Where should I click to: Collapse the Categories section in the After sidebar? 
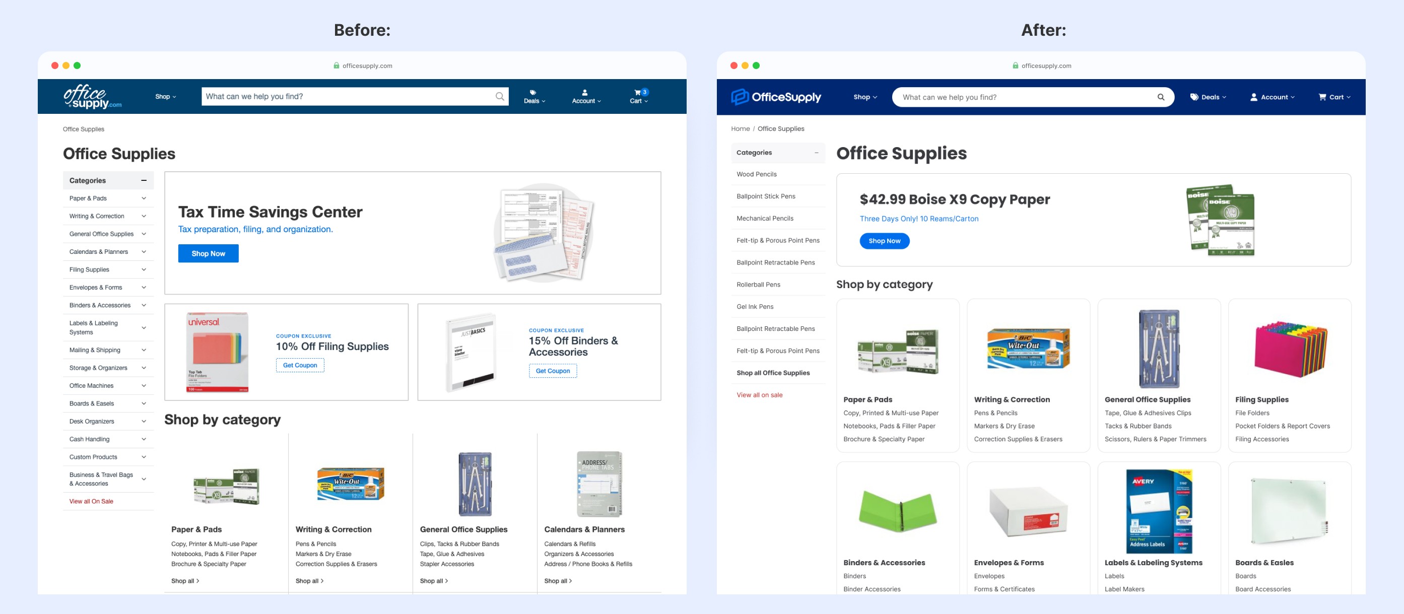pos(816,153)
